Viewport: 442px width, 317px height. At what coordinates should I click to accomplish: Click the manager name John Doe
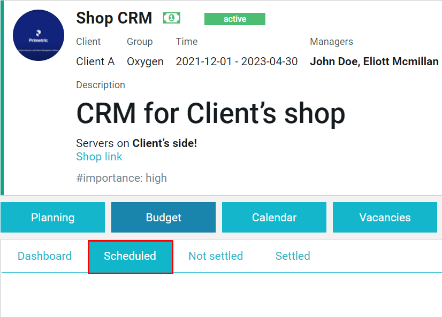click(334, 61)
